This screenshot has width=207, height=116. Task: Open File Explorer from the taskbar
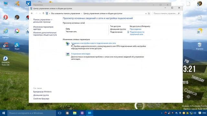[75, 113]
